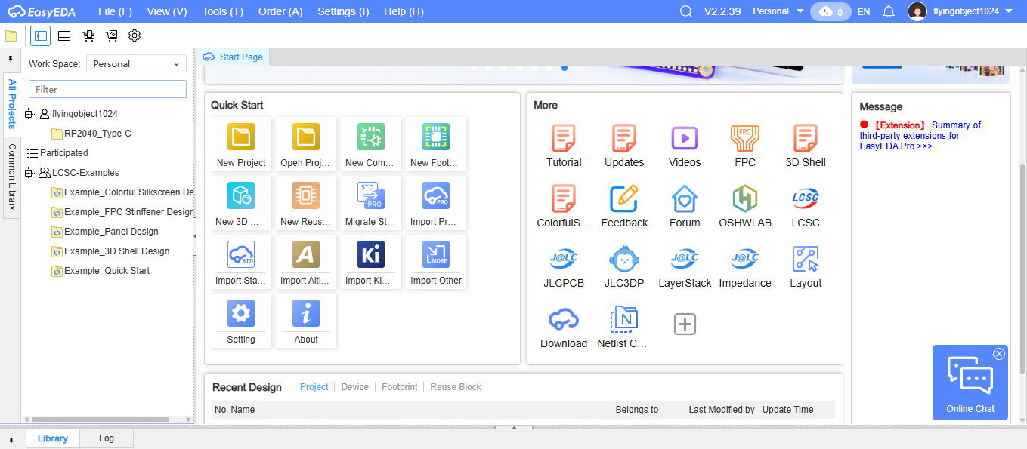Open the third-party extensions summary link
Viewport: 1027px width, 449px height.
920,136
